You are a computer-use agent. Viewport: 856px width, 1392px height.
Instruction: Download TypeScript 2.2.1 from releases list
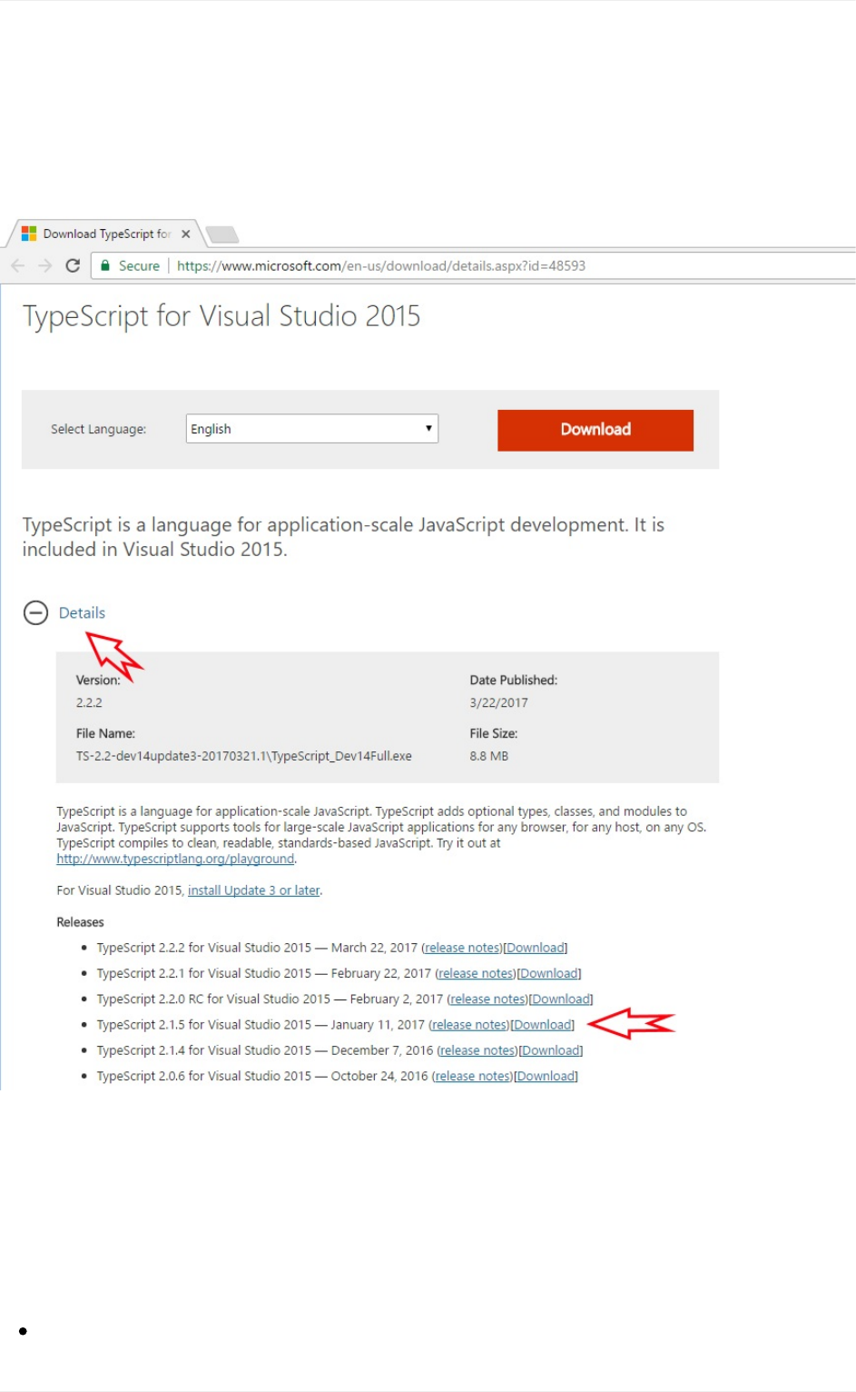click(549, 973)
